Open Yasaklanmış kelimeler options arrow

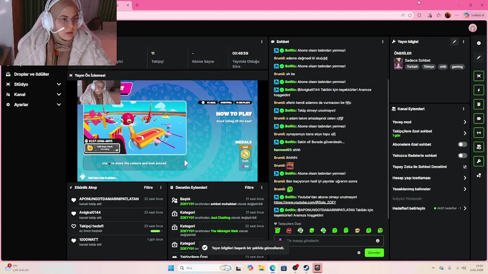tap(465, 189)
